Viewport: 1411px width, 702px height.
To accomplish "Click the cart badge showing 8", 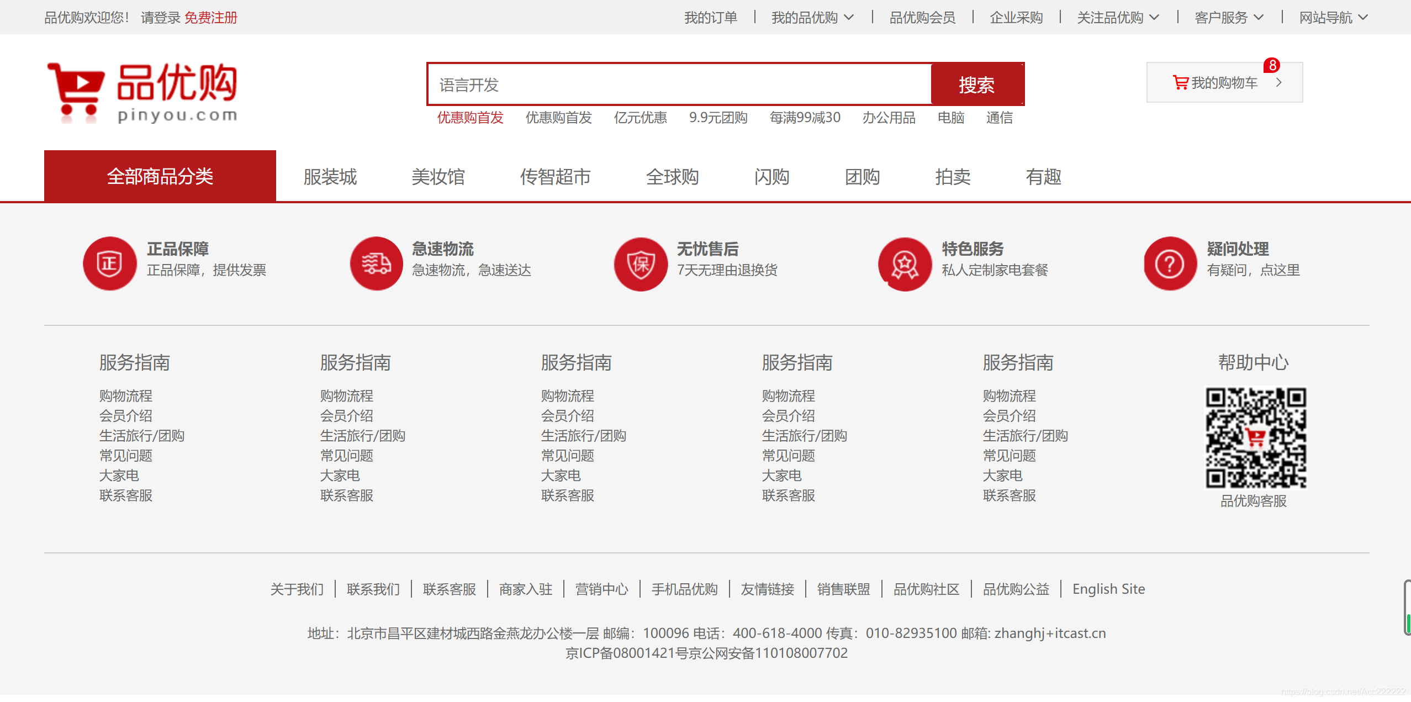I will pyautogui.click(x=1272, y=65).
